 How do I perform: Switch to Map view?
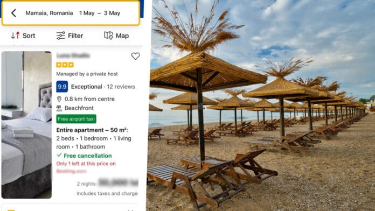pyautogui.click(x=116, y=36)
